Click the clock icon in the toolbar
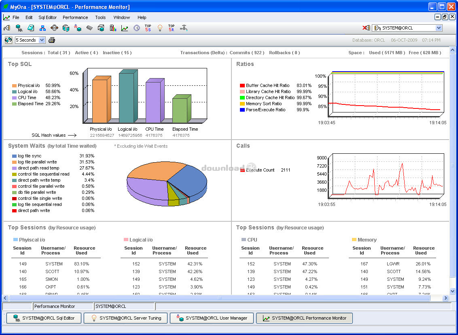The image size is (458, 335). click(x=136, y=28)
